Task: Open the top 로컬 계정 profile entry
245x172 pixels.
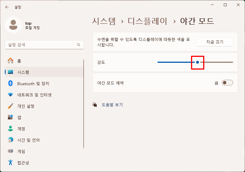Action: [28, 25]
